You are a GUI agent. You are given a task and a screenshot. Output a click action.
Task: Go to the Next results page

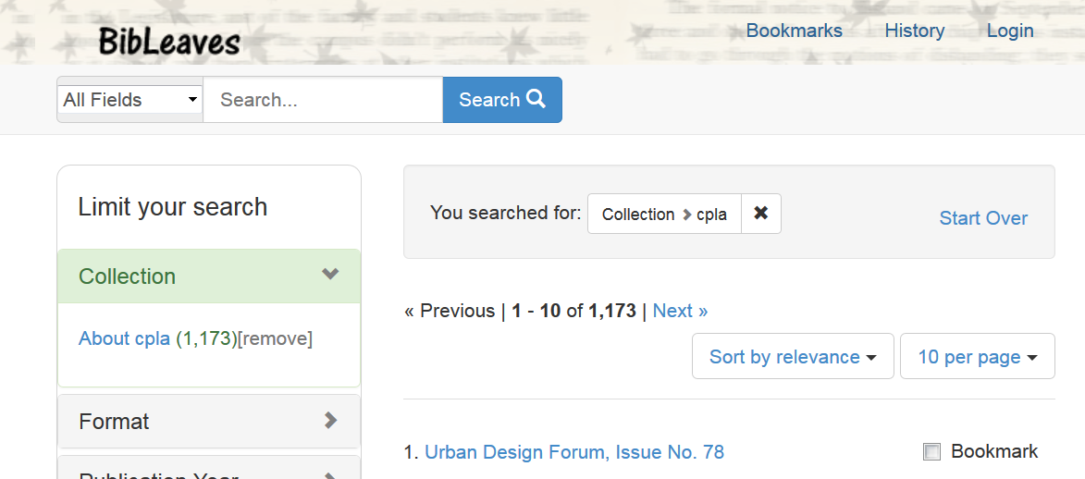pyautogui.click(x=680, y=311)
